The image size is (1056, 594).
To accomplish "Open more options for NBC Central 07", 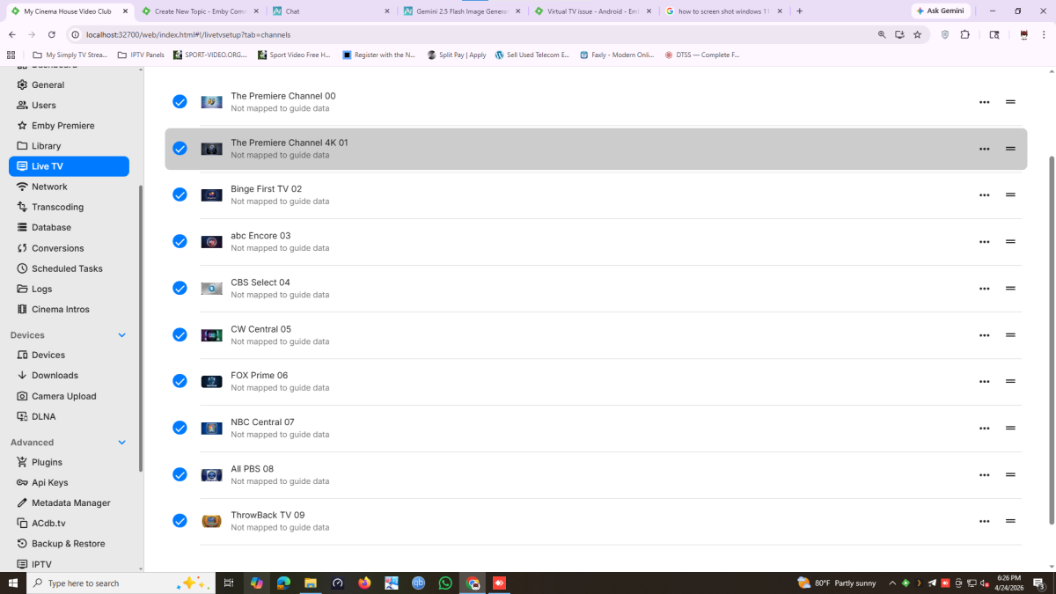I will pyautogui.click(x=984, y=429).
